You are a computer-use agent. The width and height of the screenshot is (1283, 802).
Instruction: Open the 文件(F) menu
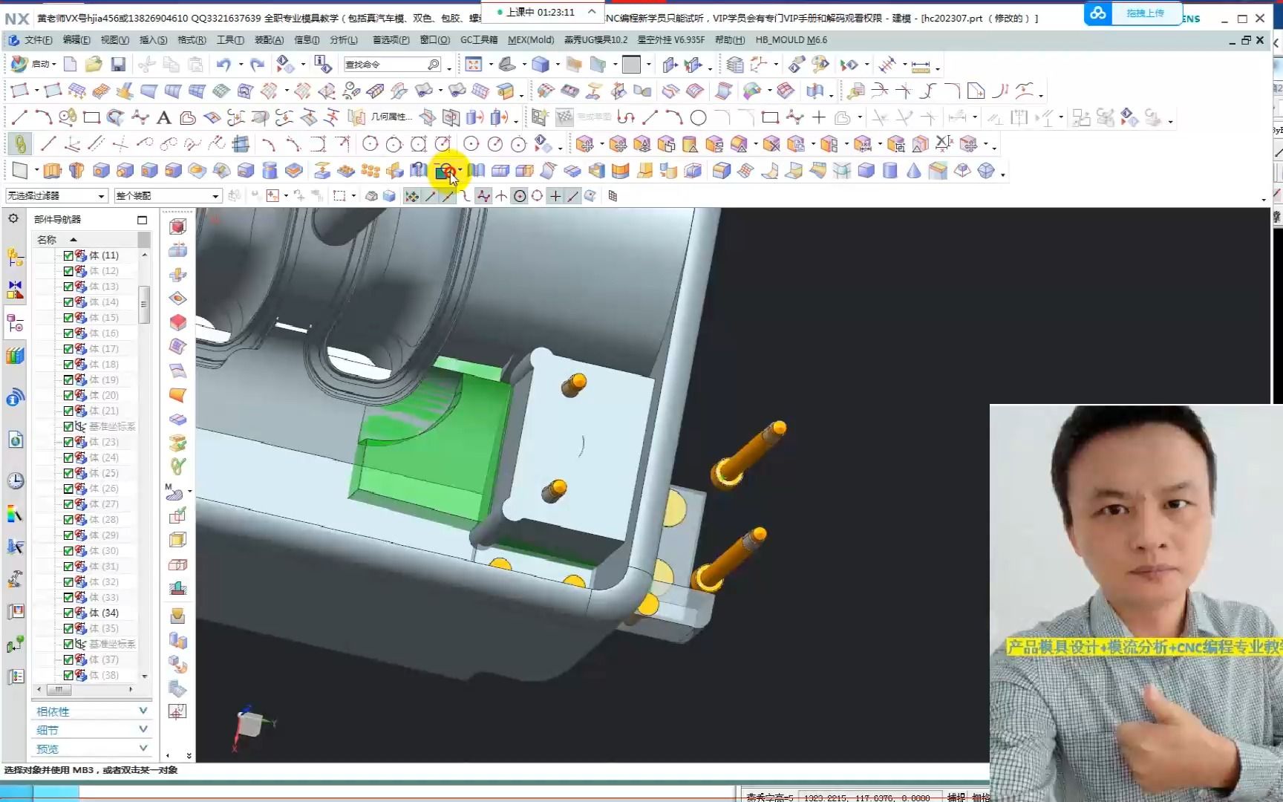[37, 40]
